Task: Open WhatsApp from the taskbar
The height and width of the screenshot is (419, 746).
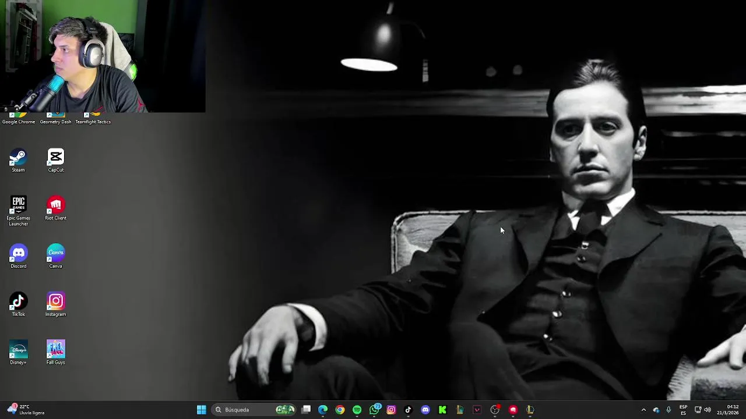Action: 375,410
